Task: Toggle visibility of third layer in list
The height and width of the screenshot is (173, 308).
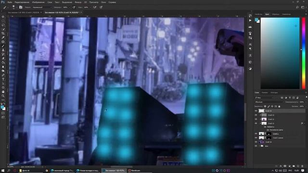Action: pos(256,119)
